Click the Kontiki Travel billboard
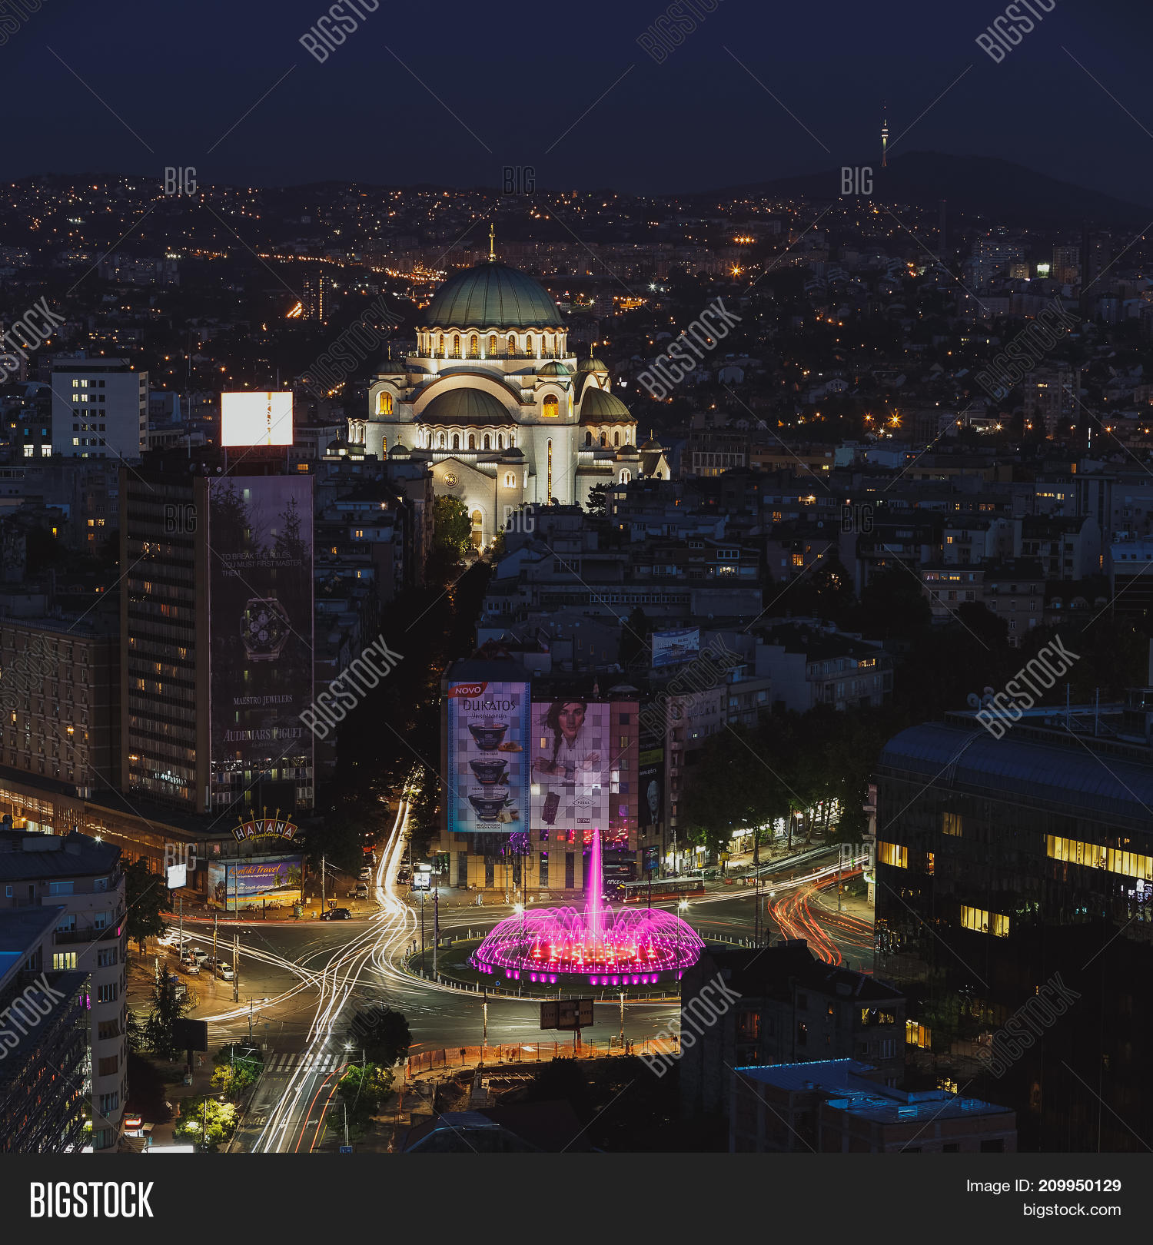The width and height of the screenshot is (1153, 1245). (x=255, y=881)
